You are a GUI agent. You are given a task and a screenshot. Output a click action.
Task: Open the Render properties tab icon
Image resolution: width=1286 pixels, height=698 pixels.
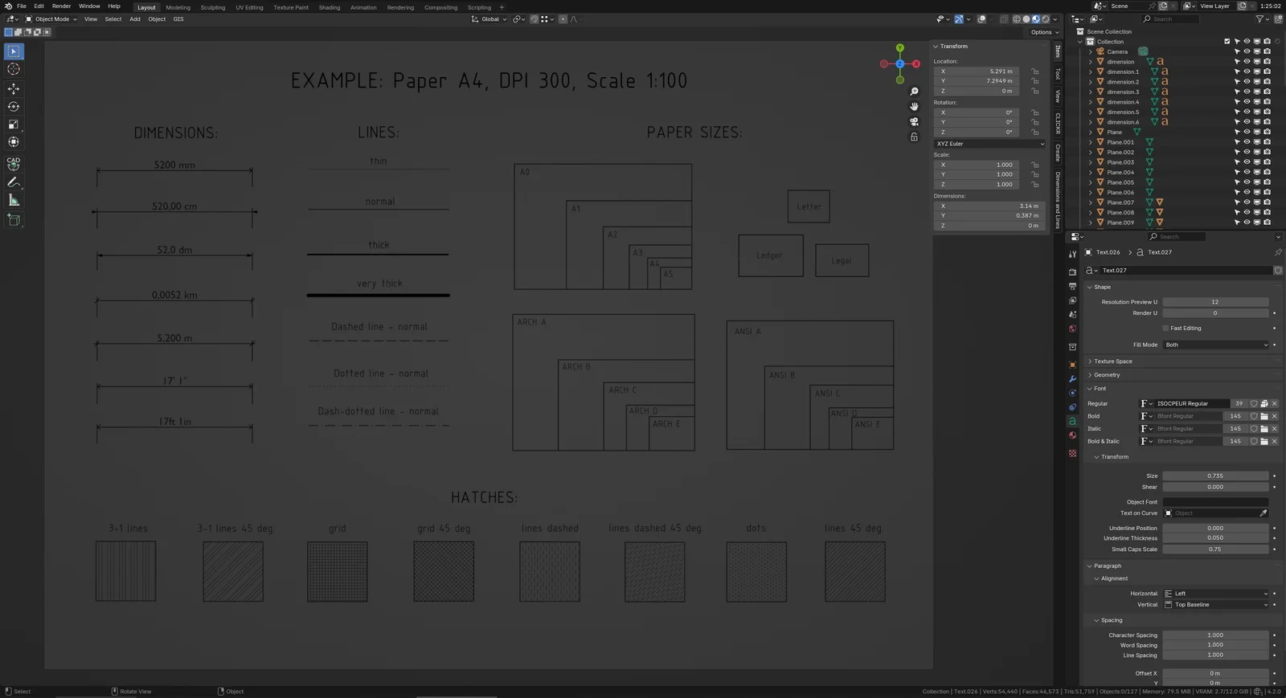tap(1072, 272)
